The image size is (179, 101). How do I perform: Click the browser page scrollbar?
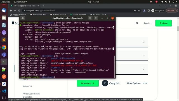[178, 29]
